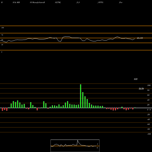Click the MR value label near 24.24
The image size is (152, 152).
(x=141, y=89)
